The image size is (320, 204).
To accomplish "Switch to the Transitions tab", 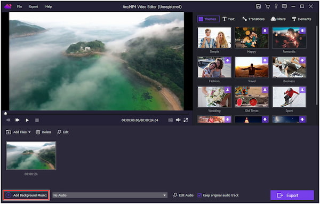I will [x=253, y=19].
